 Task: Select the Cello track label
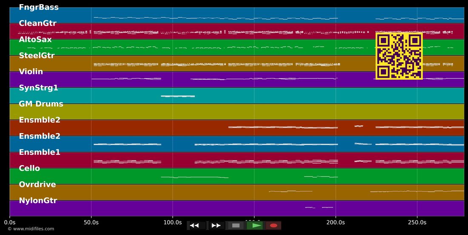click(29, 168)
